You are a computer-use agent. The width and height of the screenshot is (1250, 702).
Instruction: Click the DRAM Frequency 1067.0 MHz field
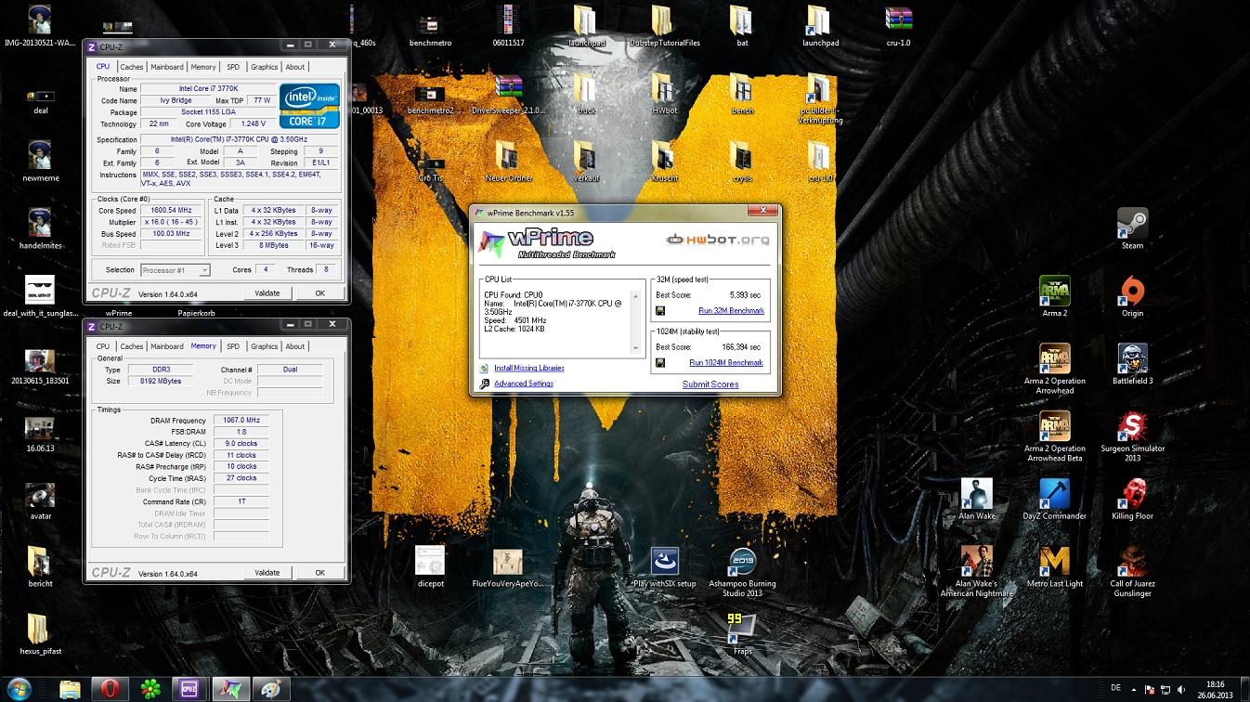(x=241, y=421)
